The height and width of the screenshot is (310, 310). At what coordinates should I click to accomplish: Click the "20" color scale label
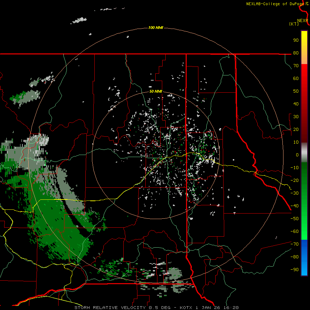coord(296,129)
